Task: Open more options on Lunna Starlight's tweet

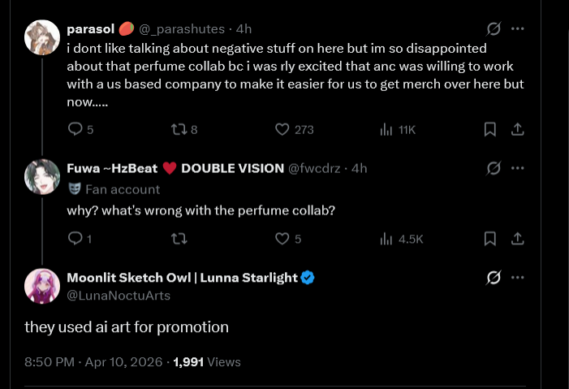Action: pos(518,278)
